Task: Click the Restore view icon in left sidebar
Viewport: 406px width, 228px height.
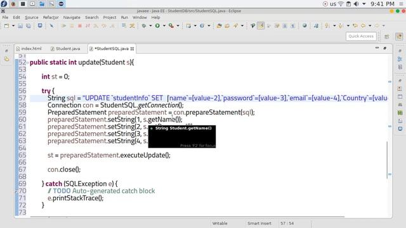Action: (x=7, y=51)
